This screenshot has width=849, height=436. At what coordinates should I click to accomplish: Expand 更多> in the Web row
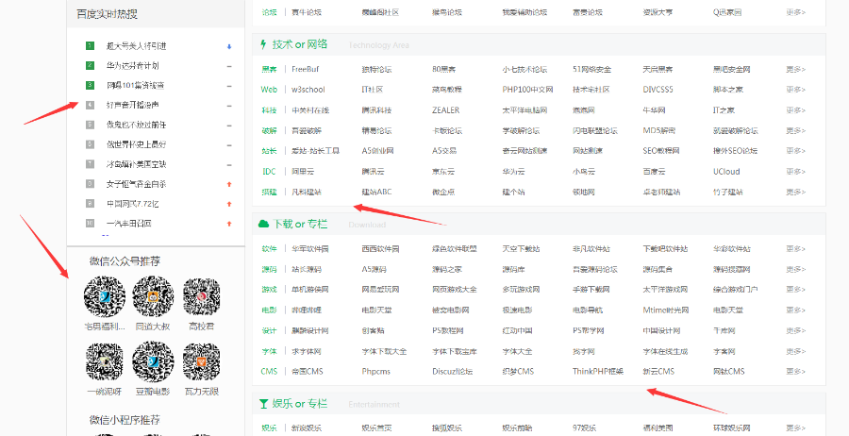795,90
